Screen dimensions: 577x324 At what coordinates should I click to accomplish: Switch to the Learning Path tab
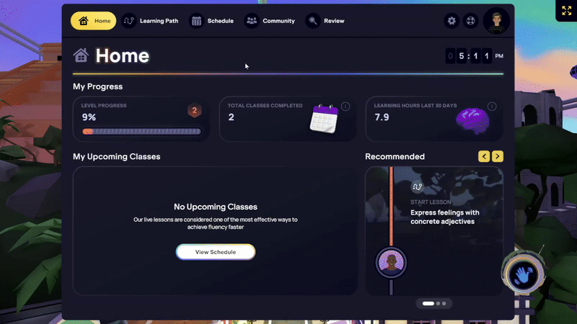(150, 21)
